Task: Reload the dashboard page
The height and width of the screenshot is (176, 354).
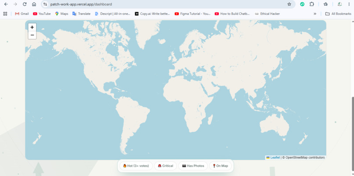Action: tap(25, 4)
